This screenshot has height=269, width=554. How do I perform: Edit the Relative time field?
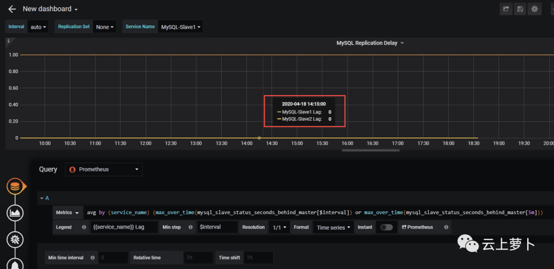pyautogui.click(x=199, y=258)
